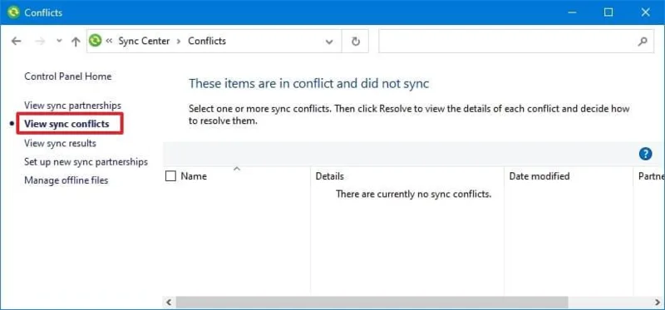The image size is (665, 310).
Task: Select Sync Center breadcrumb in address bar
Action: 144,41
